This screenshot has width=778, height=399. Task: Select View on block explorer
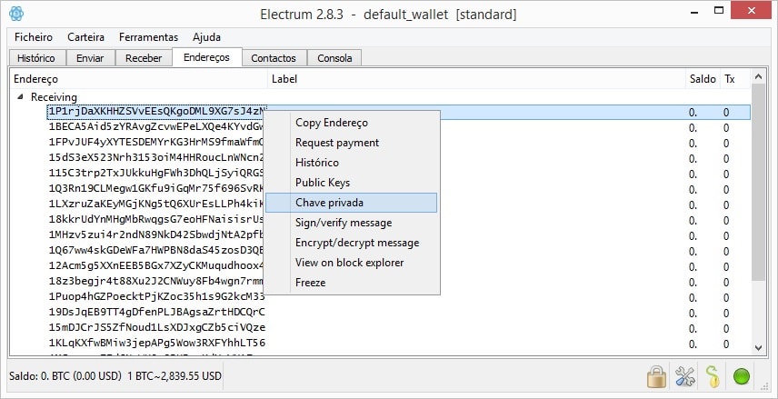350,263
